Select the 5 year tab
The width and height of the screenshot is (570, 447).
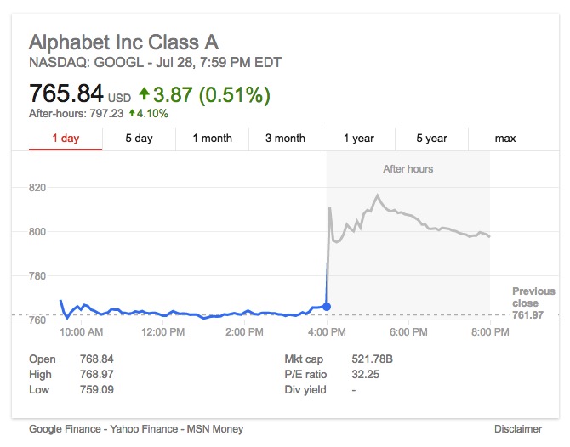(431, 139)
